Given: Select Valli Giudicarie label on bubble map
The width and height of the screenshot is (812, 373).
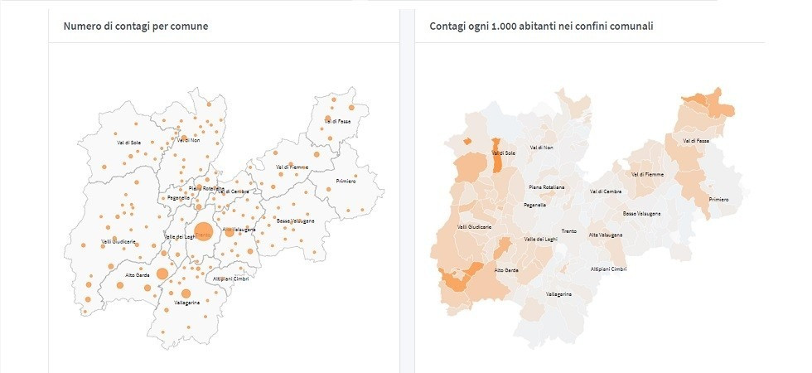Looking at the screenshot, I should [x=118, y=242].
